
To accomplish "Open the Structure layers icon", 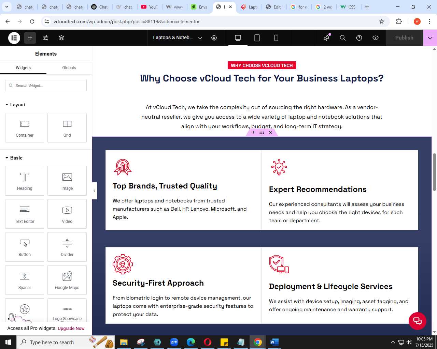I will [61, 38].
